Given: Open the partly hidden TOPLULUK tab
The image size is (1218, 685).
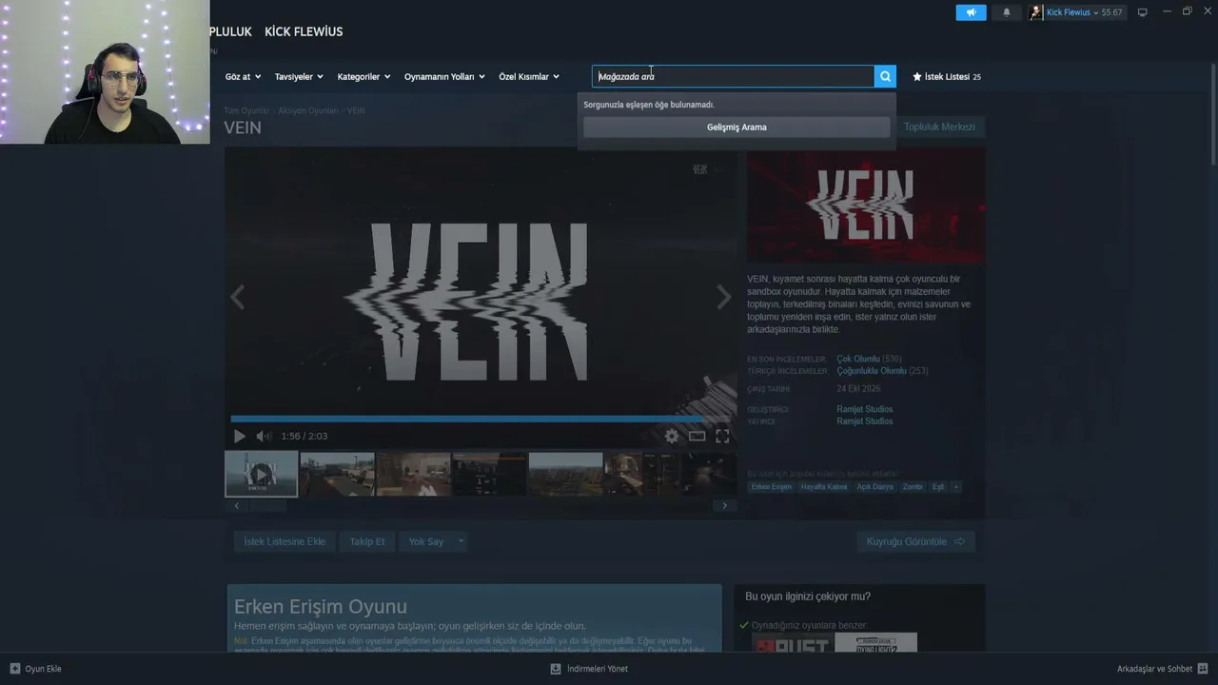Looking at the screenshot, I should pos(230,31).
